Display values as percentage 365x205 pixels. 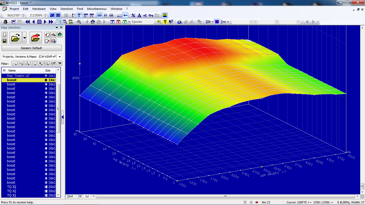[133, 15]
